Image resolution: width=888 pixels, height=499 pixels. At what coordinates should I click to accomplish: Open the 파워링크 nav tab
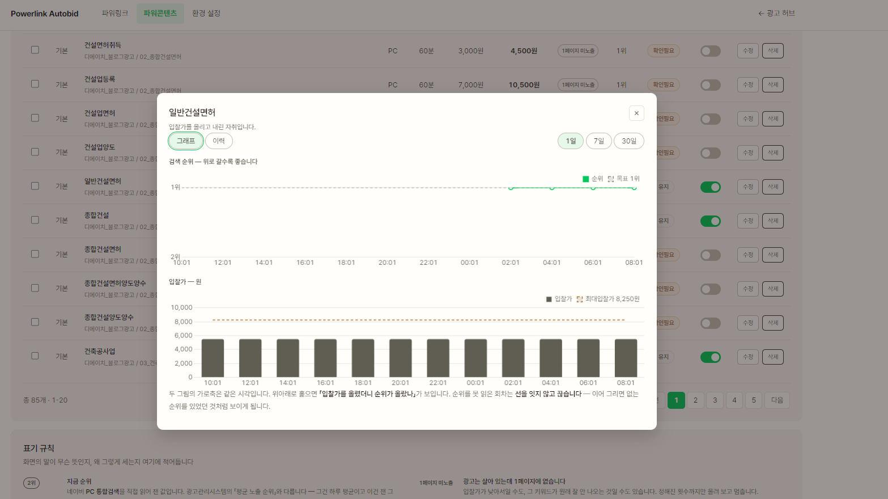115,13
